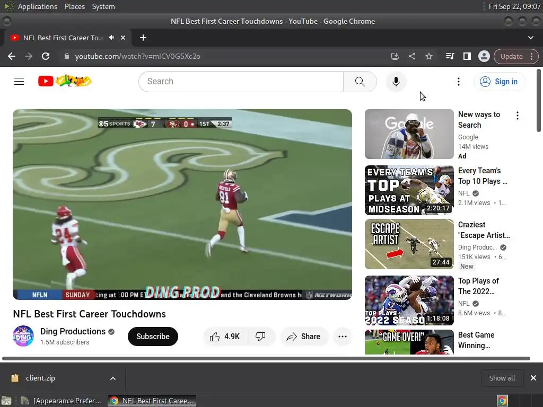Open Ding Productions channel avatar
The width and height of the screenshot is (543, 407).
point(23,336)
